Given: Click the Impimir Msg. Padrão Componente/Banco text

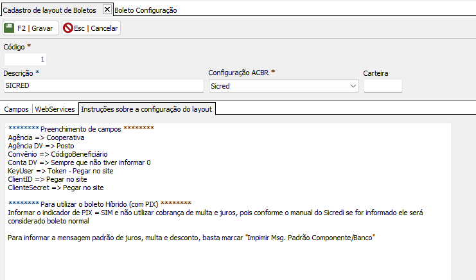Looking at the screenshot, I should (310, 238).
